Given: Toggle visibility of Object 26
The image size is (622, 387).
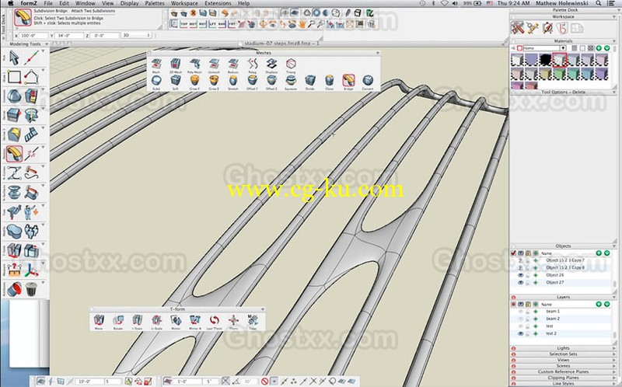Looking at the screenshot, I should pos(521,275).
